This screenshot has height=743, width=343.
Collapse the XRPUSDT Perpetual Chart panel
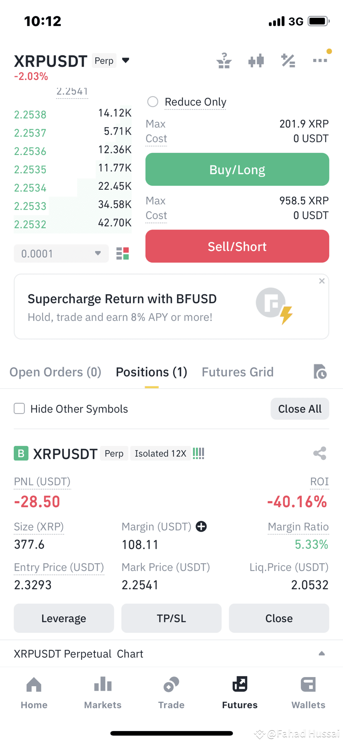coord(321,653)
